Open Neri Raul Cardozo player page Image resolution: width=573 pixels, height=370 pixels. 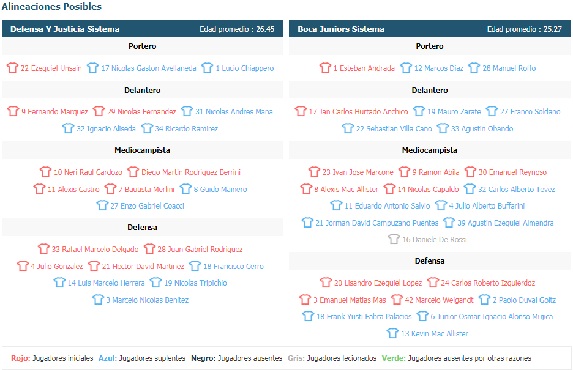pyautogui.click(x=88, y=172)
